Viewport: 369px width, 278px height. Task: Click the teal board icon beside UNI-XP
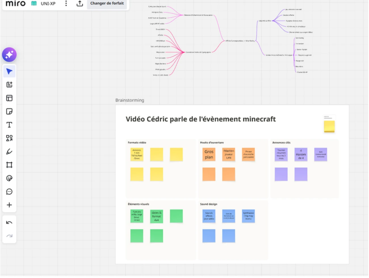34,3
